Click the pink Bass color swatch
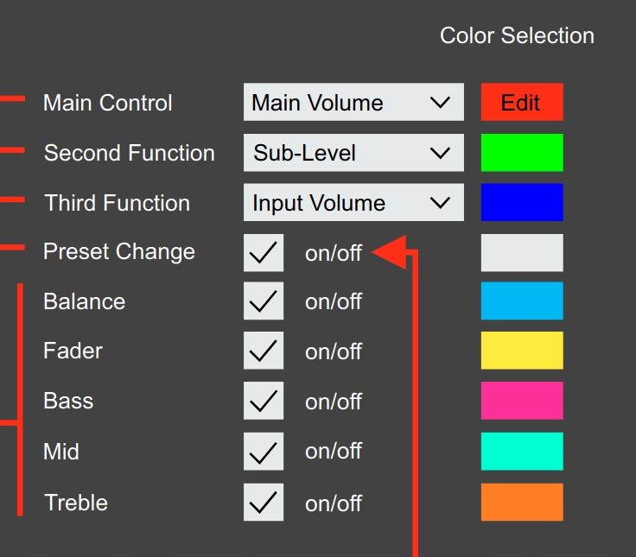 (x=521, y=401)
